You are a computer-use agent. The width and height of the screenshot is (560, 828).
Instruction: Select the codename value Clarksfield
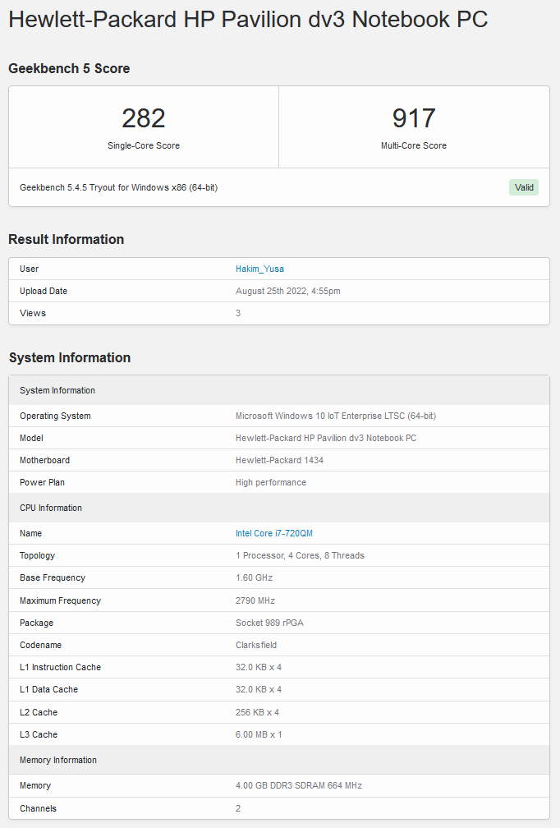pos(256,646)
